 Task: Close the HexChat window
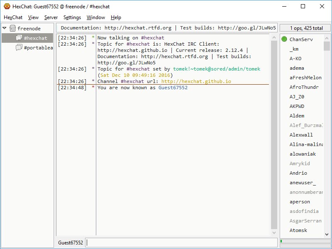click(322, 6)
